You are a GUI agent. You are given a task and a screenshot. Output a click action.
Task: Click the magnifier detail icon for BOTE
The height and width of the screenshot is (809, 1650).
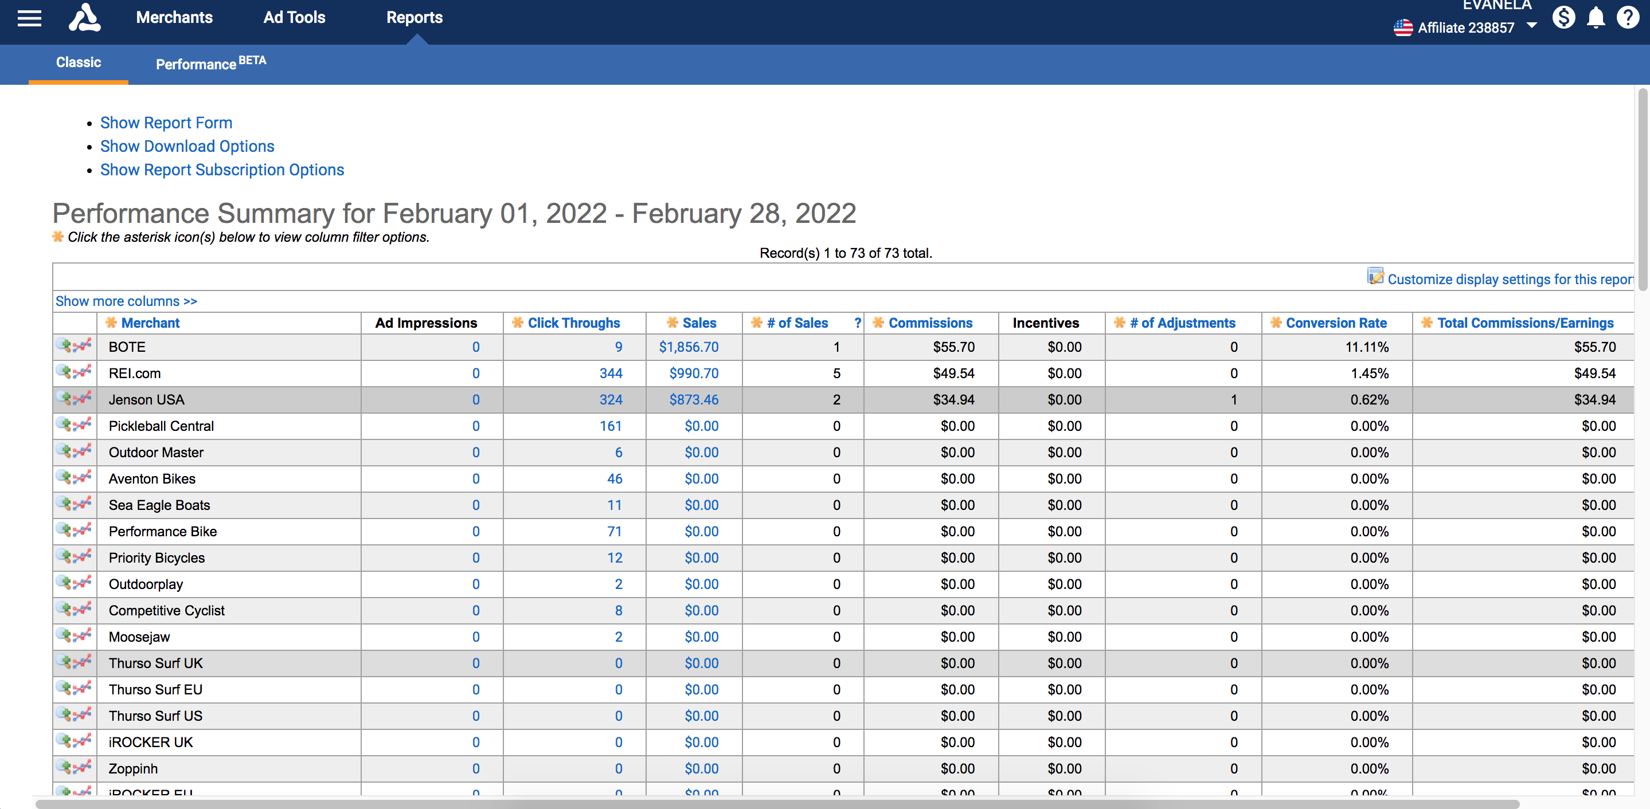(x=64, y=345)
